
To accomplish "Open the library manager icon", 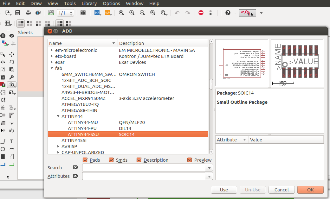I will click(83, 13).
